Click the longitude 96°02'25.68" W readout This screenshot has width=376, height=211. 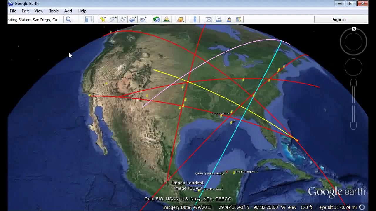tap(269, 207)
